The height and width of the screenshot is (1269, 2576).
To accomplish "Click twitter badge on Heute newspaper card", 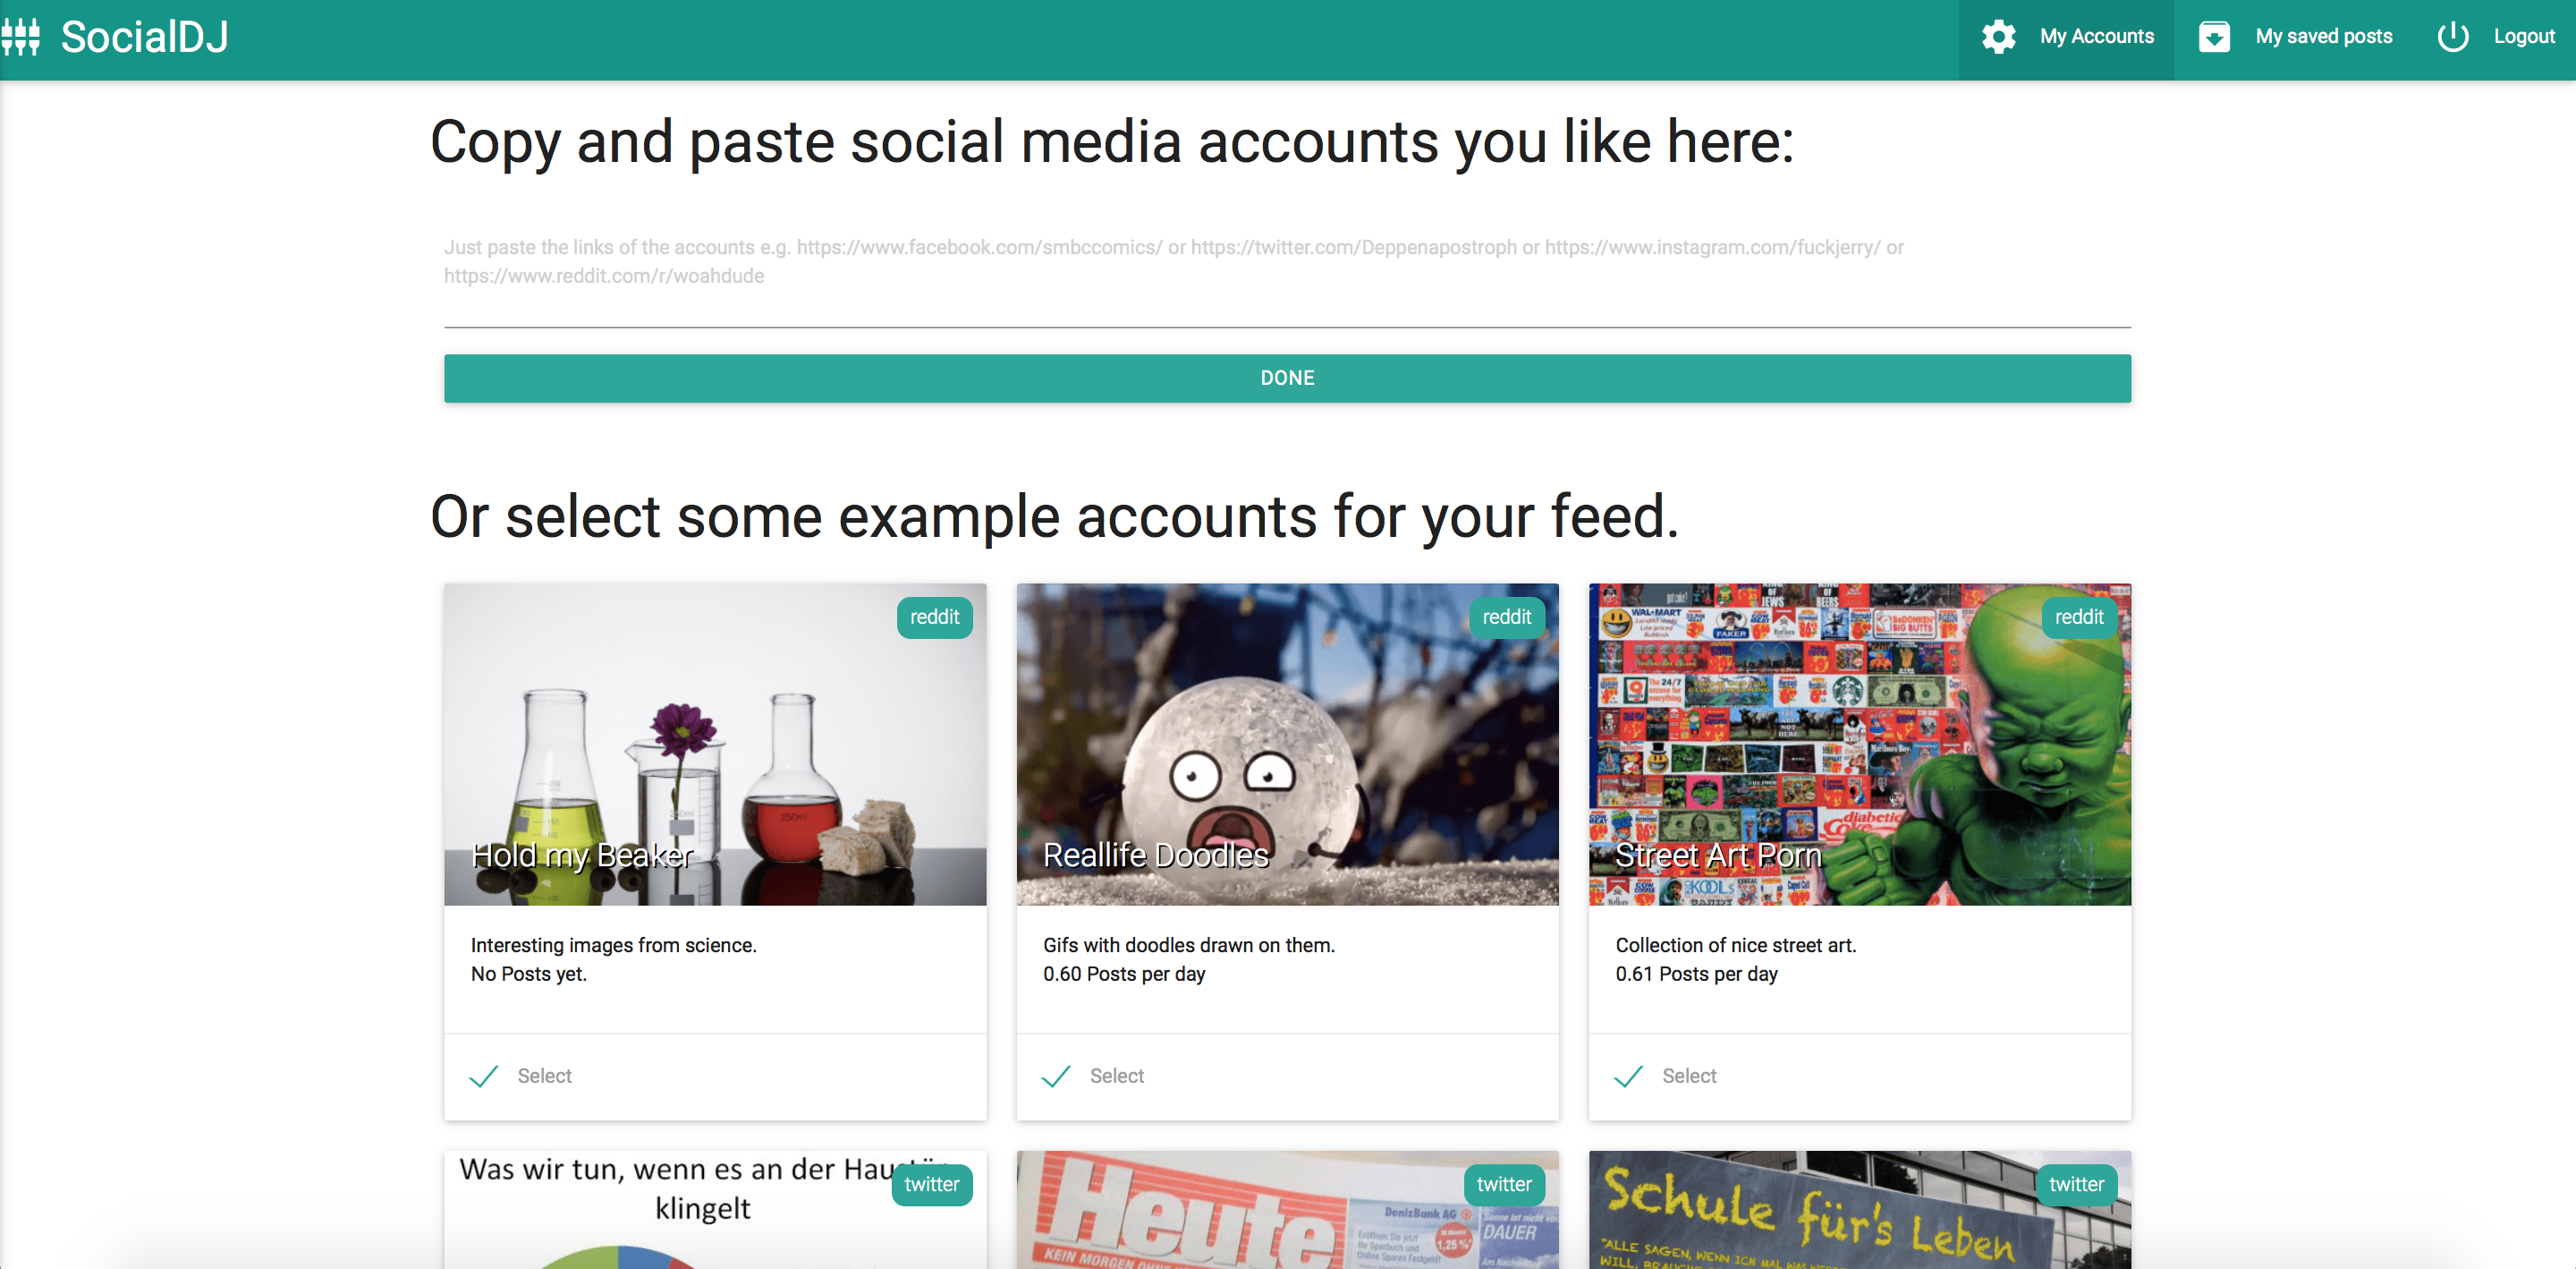I will click(x=1503, y=1184).
